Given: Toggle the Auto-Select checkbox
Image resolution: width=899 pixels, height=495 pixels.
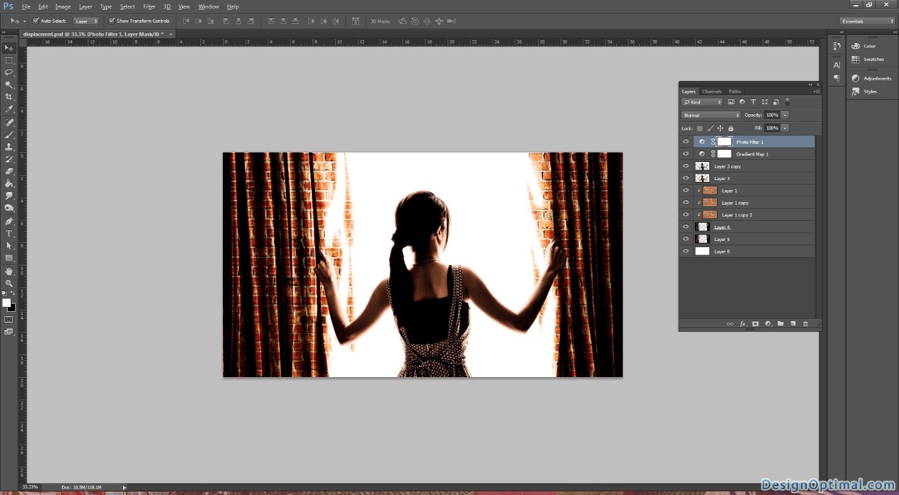Looking at the screenshot, I should 36,21.
